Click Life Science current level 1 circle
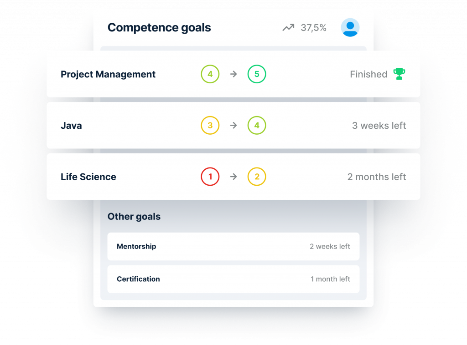467x345 pixels. 210,177
